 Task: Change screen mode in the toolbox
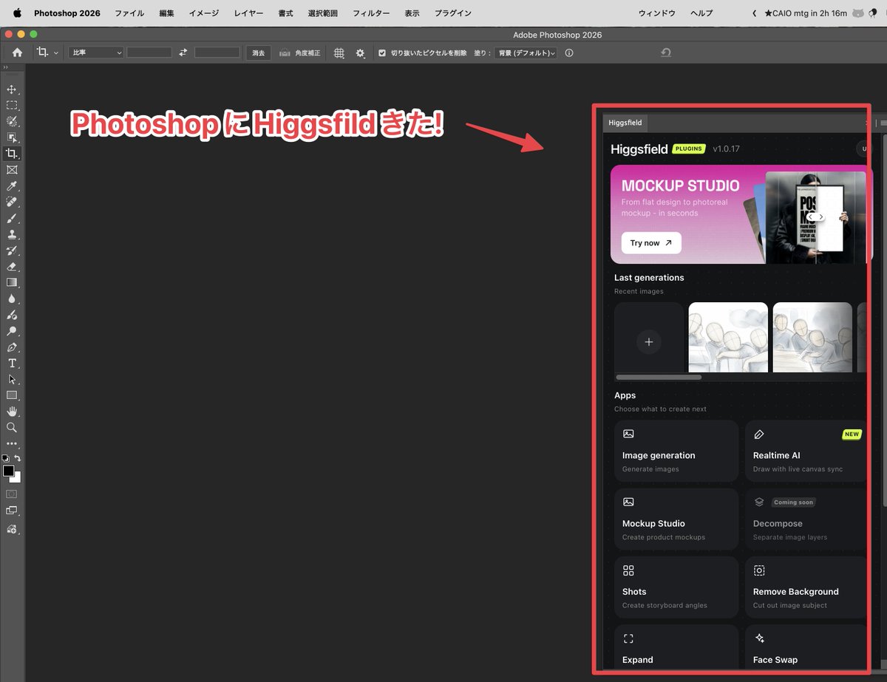pos(12,511)
